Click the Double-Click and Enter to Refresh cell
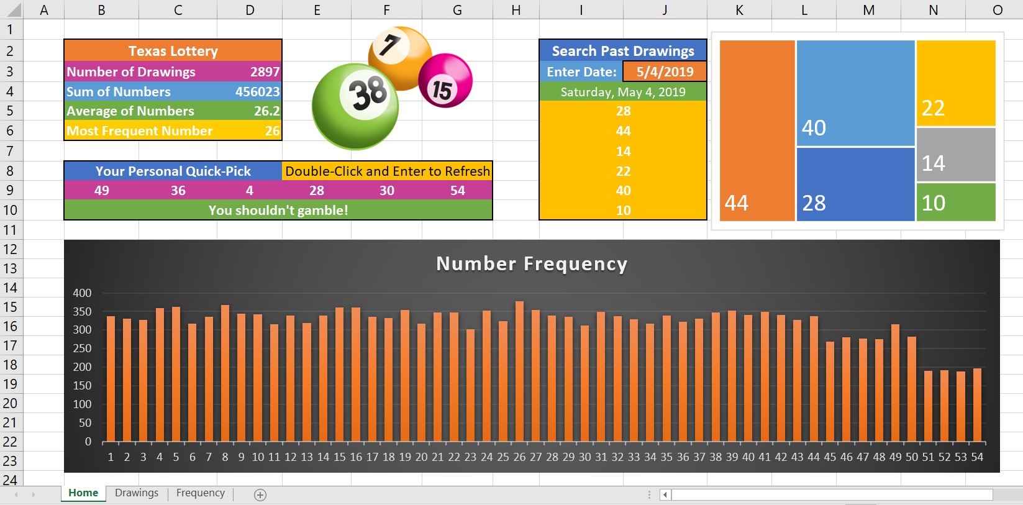1023x505 pixels. [x=387, y=171]
